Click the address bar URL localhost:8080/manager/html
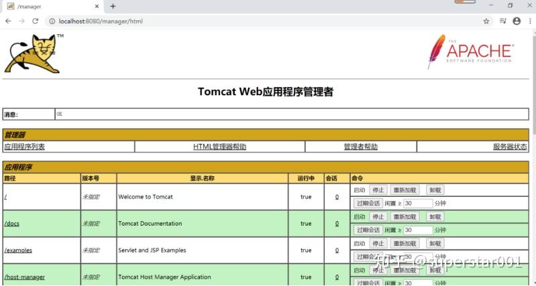This screenshot has height=286, width=536. pos(101,21)
